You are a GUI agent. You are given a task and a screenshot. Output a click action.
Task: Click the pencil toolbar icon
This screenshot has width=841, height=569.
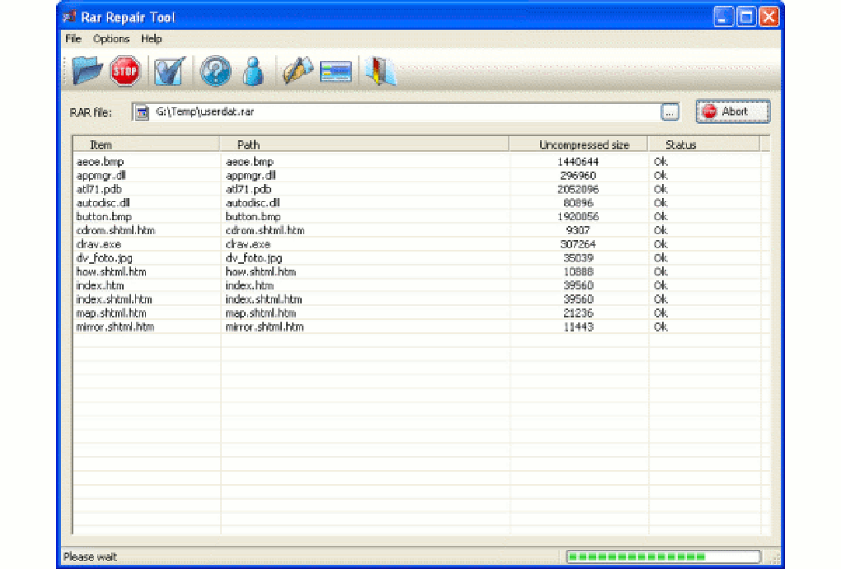pyautogui.click(x=298, y=71)
